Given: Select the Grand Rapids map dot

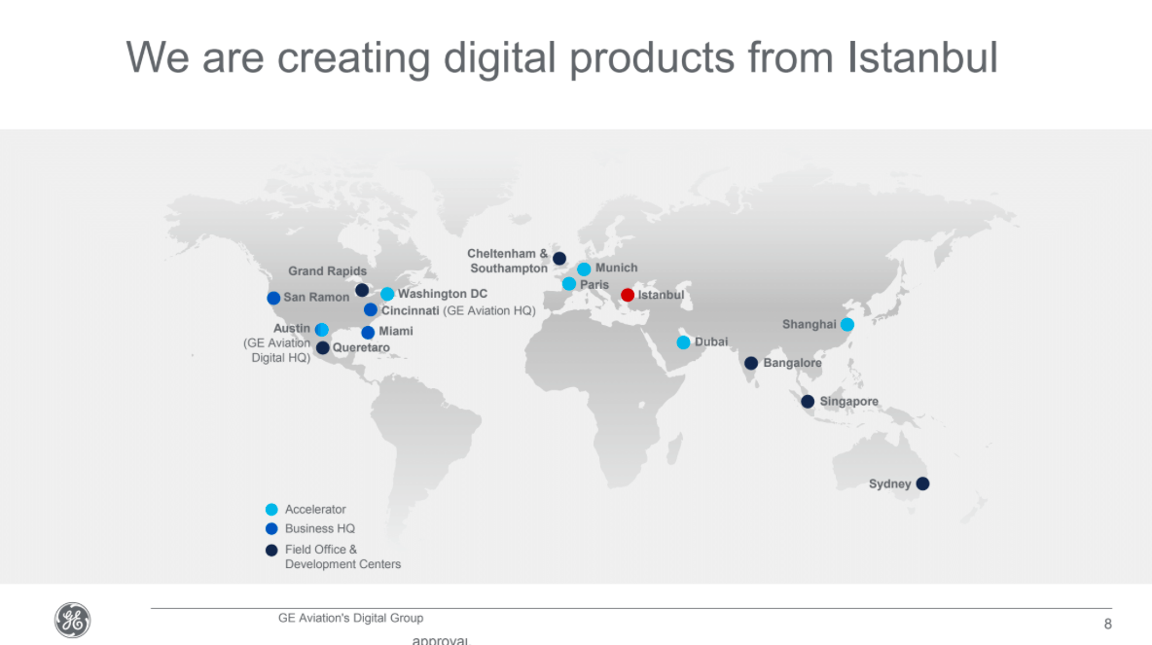Looking at the screenshot, I should click(362, 290).
